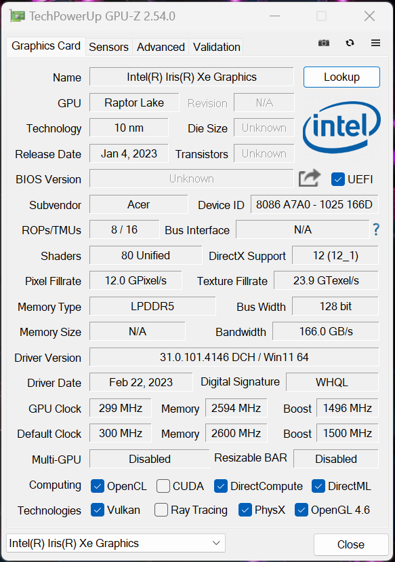
Task: Toggle the Ray Tracing checkbox
Action: click(161, 510)
